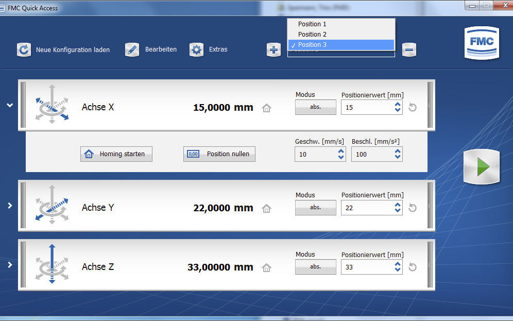Open Extras via the gear icon

coord(196,50)
